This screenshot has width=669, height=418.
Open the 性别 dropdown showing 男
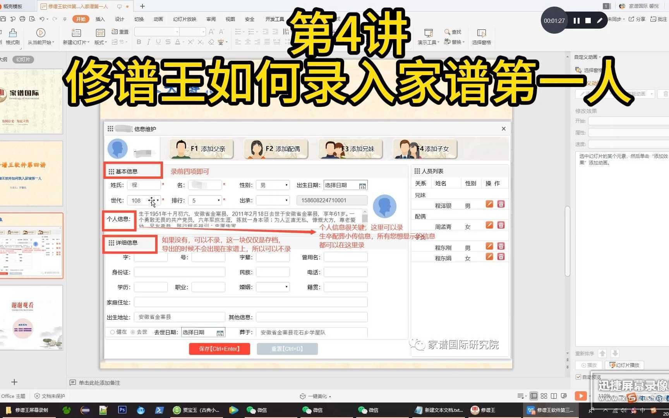pyautogui.click(x=273, y=185)
